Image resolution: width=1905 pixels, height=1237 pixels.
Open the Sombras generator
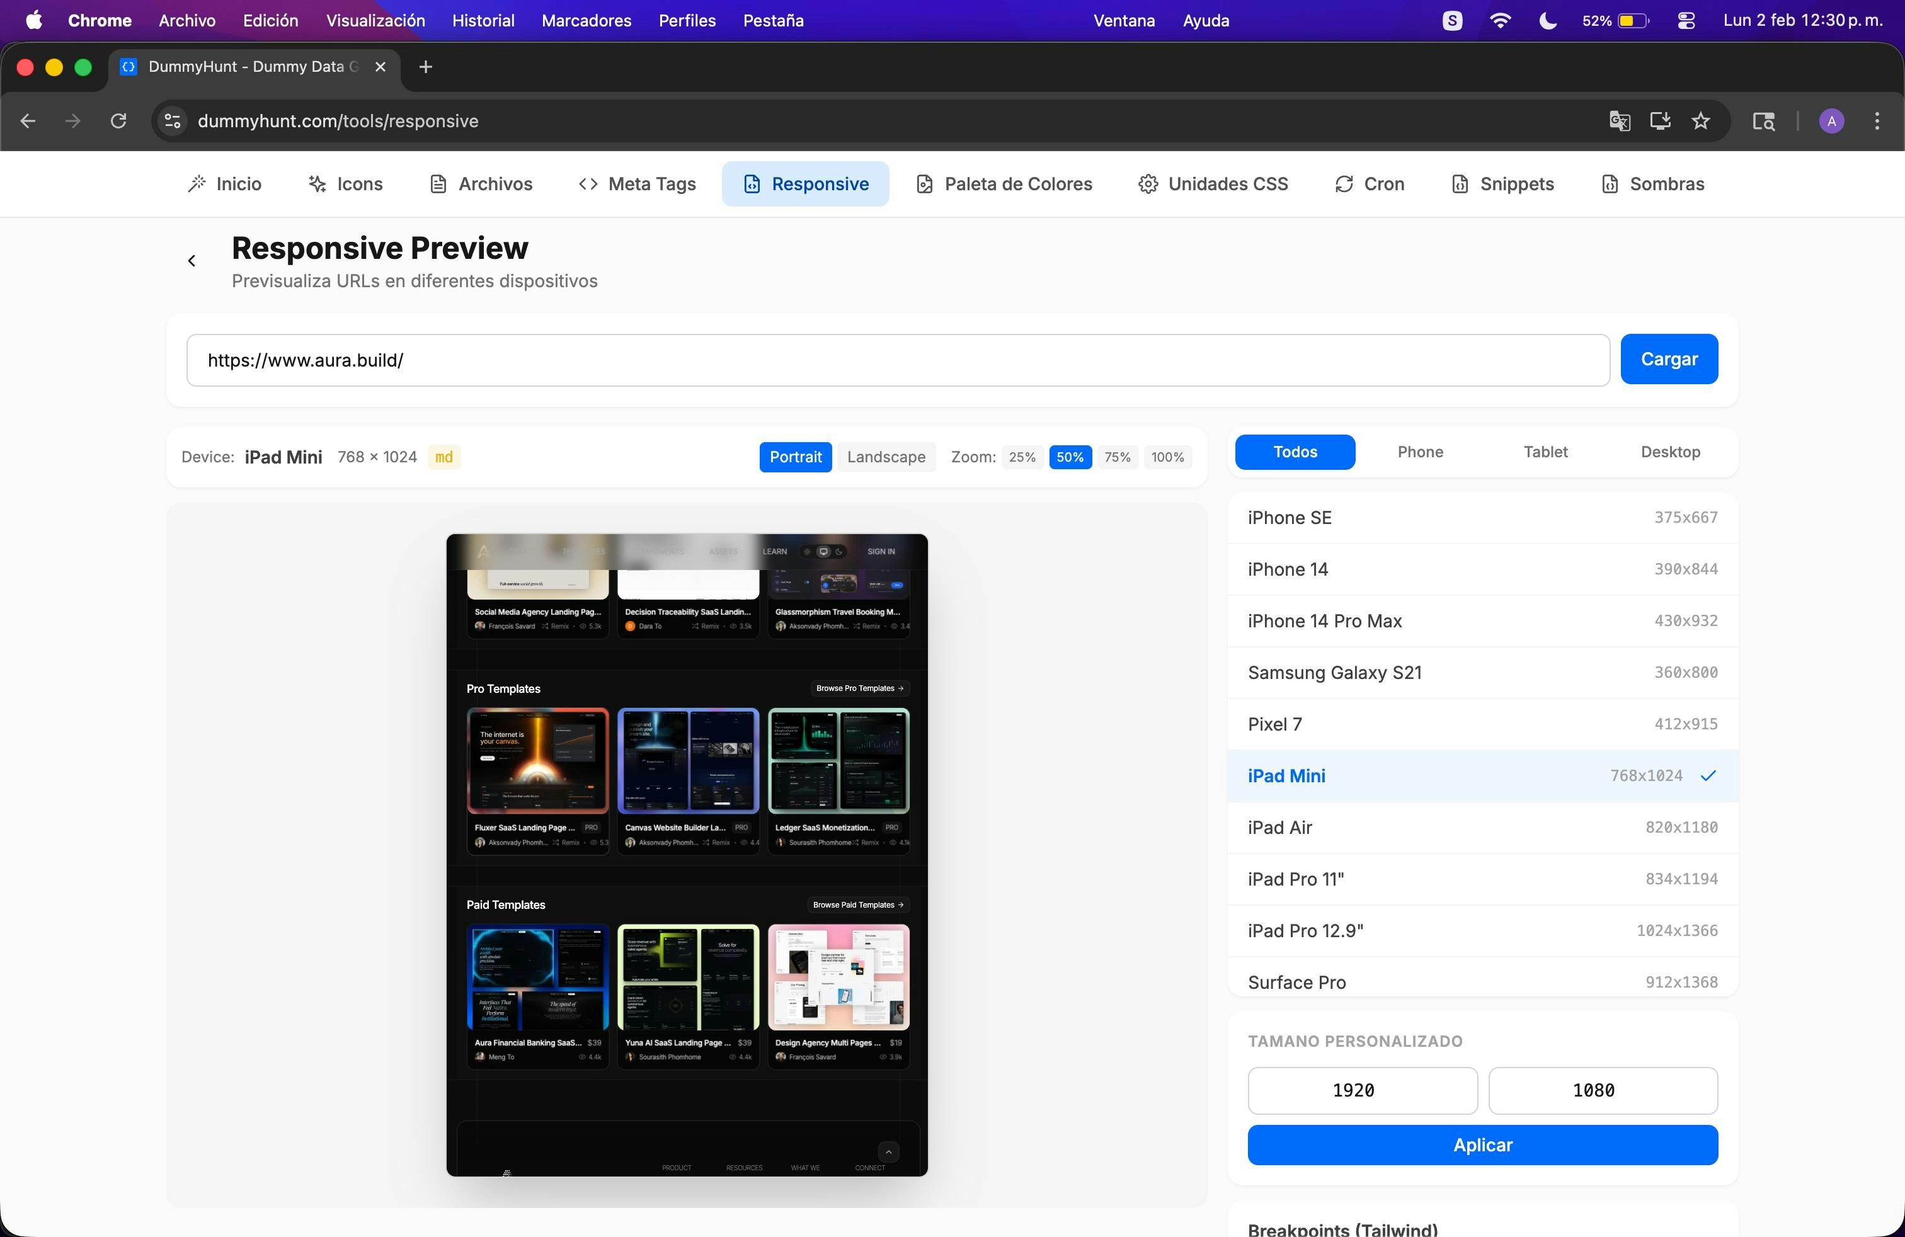[1652, 183]
